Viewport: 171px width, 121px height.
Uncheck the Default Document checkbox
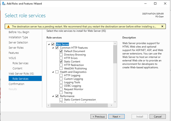(x=61, y=51)
